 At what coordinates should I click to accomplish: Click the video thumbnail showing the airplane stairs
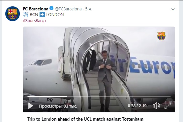[x=99, y=69]
